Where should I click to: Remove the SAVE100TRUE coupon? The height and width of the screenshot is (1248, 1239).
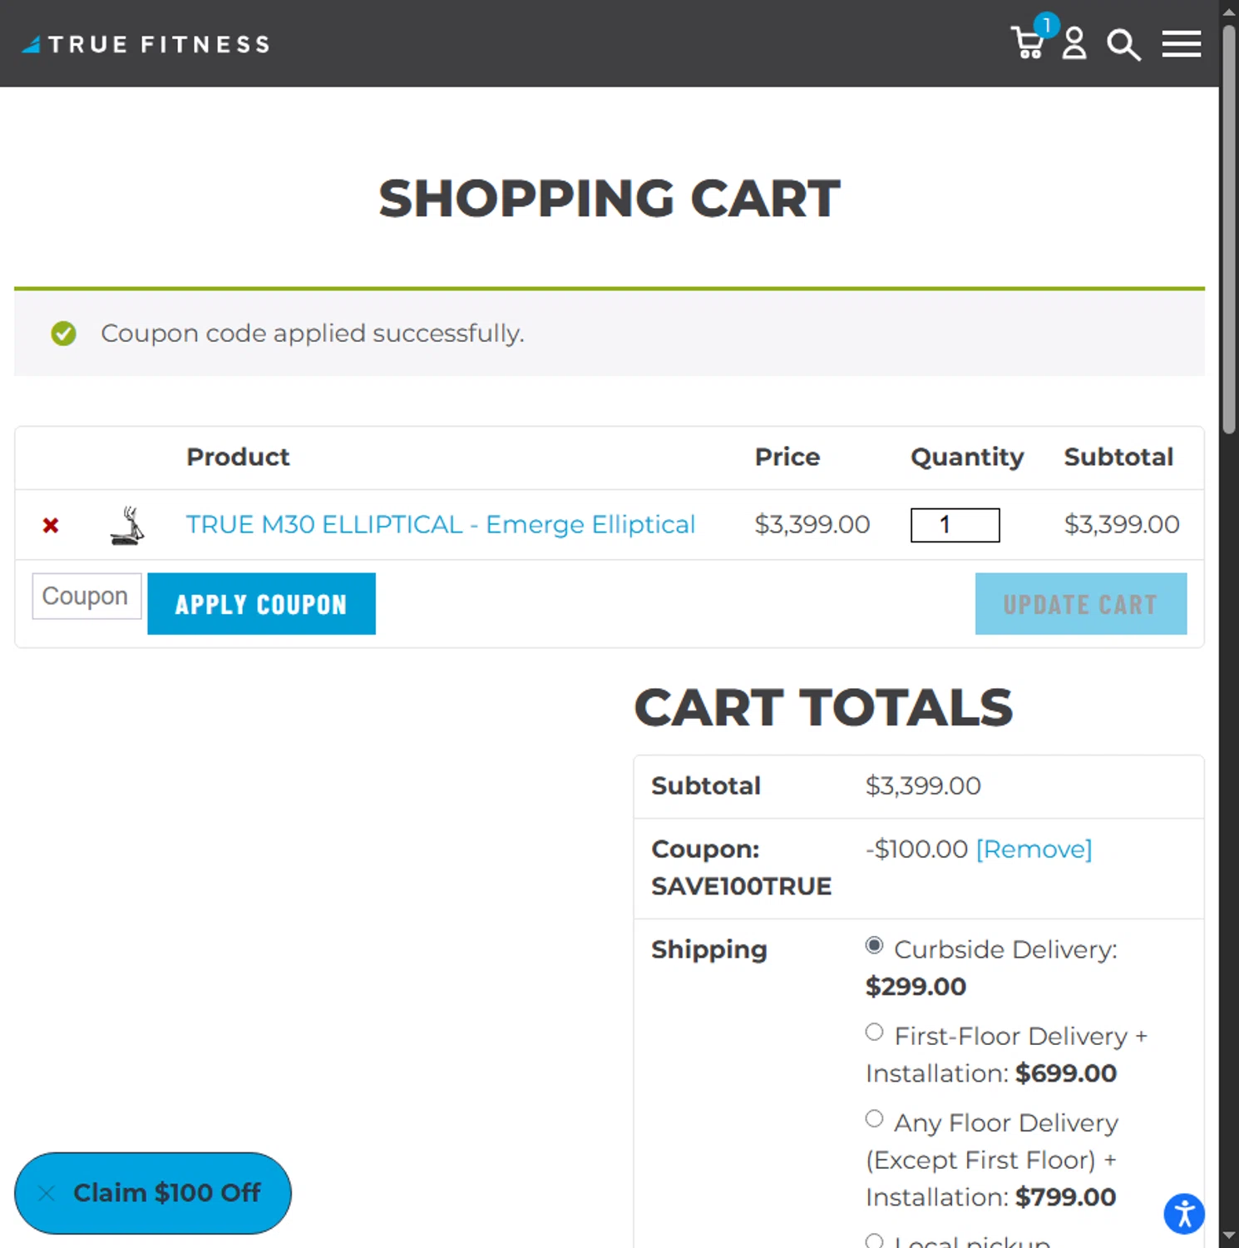[1034, 849]
